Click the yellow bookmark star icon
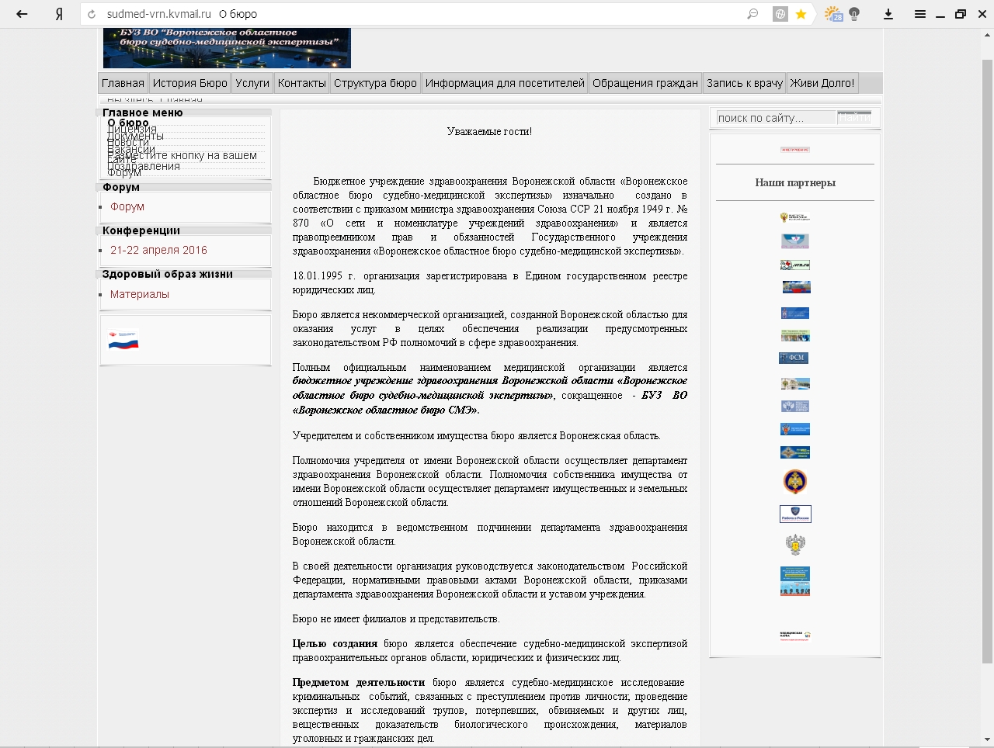The height and width of the screenshot is (748, 994). 801,14
